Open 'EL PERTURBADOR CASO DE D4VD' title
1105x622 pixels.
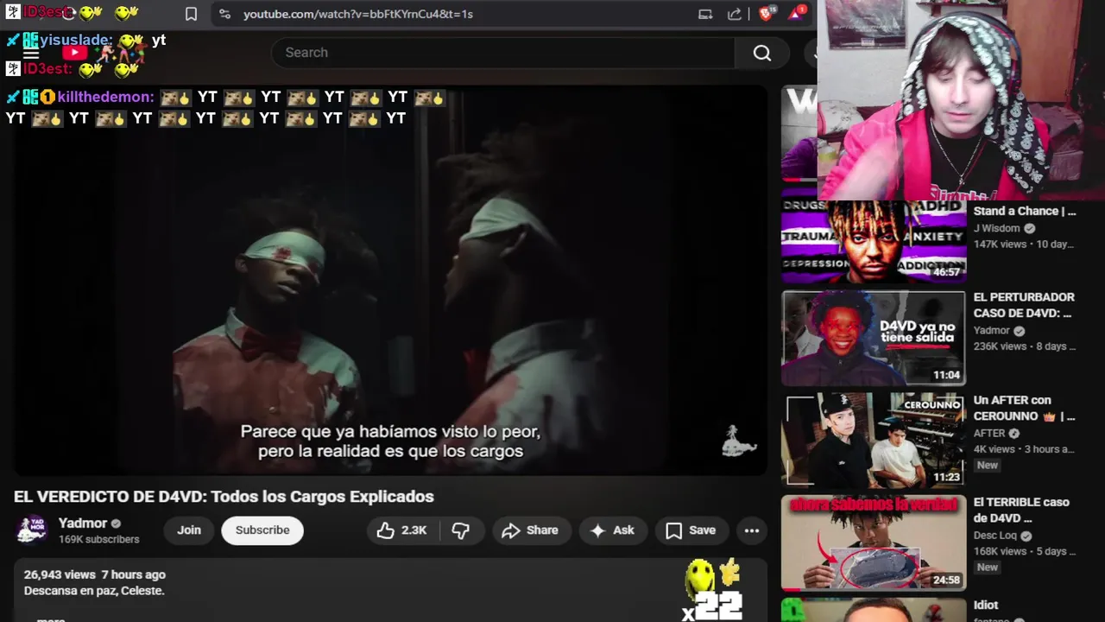pyautogui.click(x=1024, y=305)
